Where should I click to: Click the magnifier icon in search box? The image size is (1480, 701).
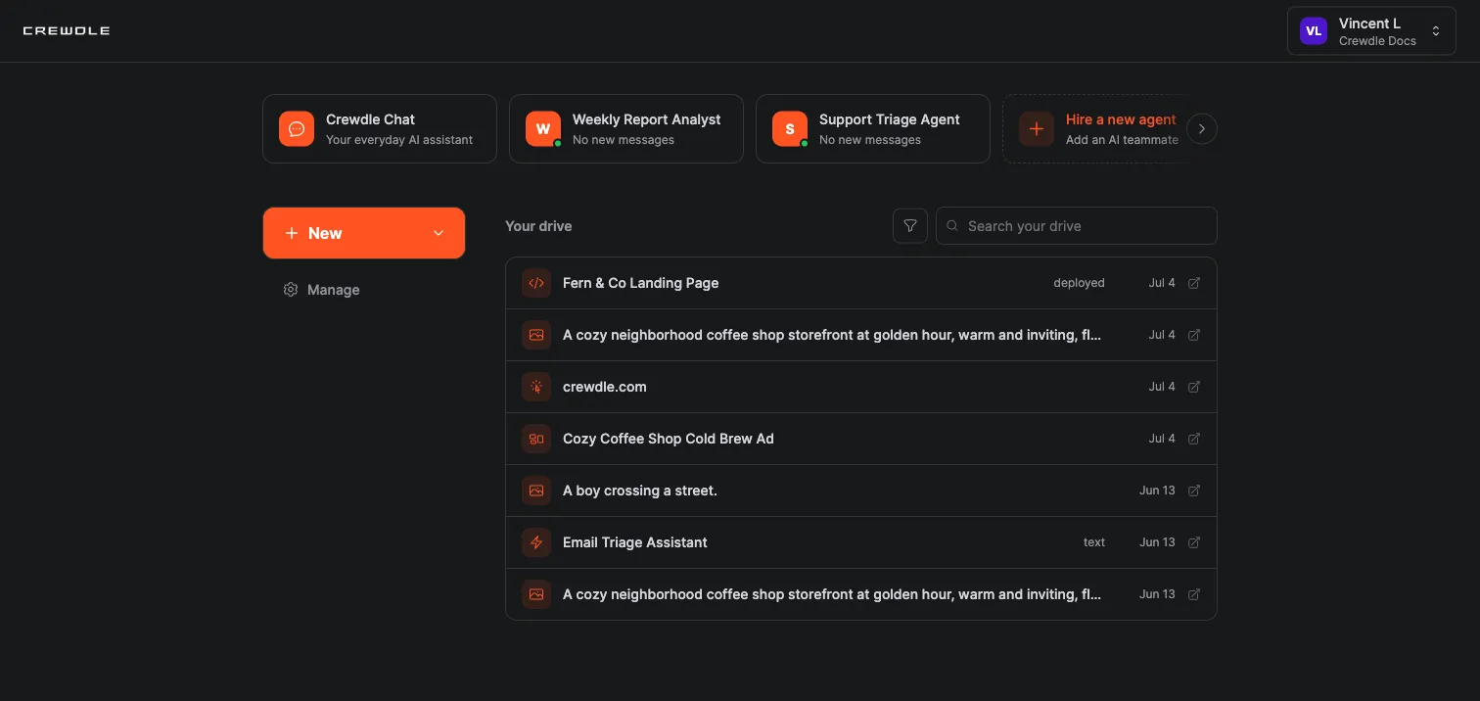(952, 226)
